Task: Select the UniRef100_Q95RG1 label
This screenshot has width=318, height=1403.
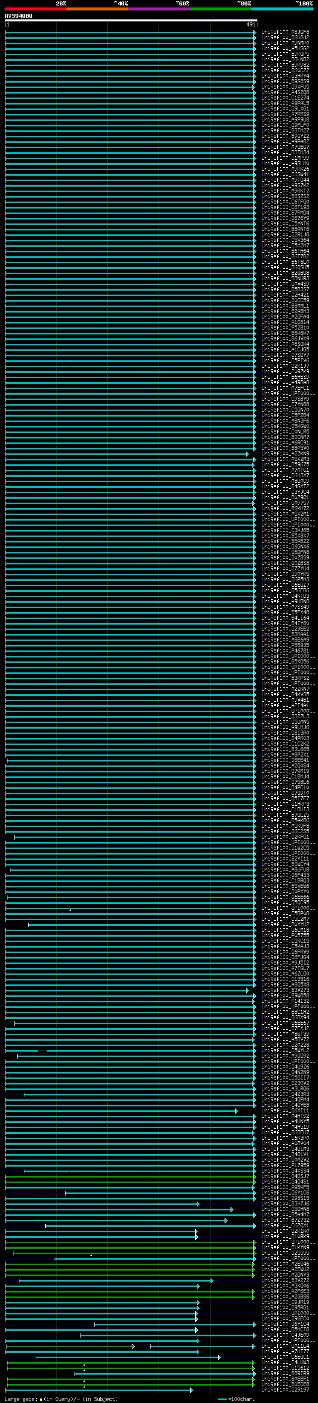Action: point(285,1307)
